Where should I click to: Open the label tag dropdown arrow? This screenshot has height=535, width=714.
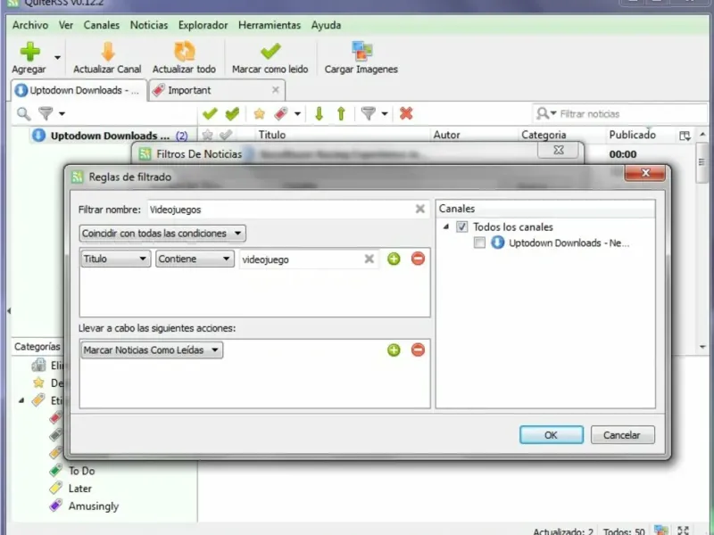[x=297, y=114]
